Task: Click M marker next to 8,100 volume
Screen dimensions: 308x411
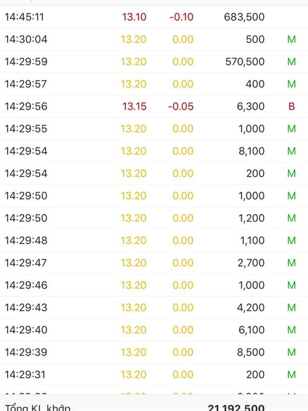Action: [292, 151]
